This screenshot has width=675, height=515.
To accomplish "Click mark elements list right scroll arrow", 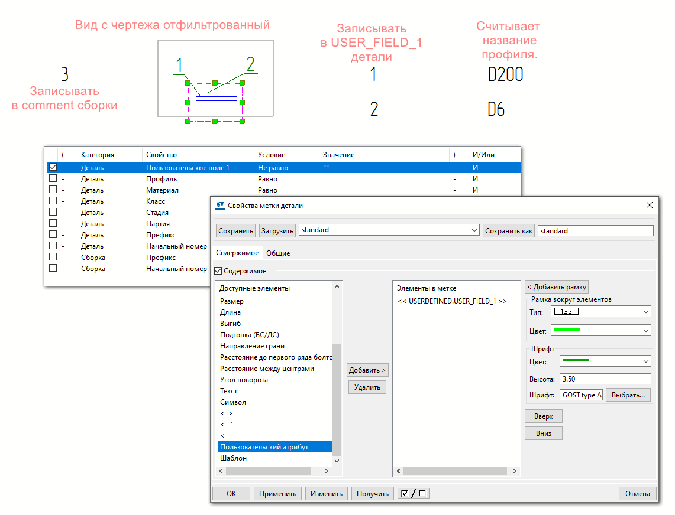I will (515, 471).
